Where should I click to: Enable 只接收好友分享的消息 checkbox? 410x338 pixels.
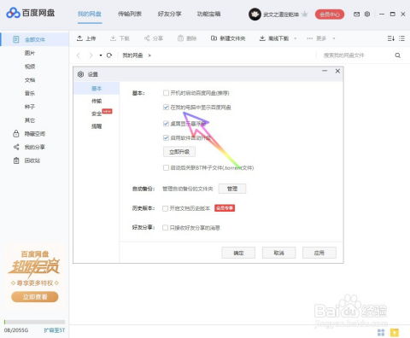point(165,227)
